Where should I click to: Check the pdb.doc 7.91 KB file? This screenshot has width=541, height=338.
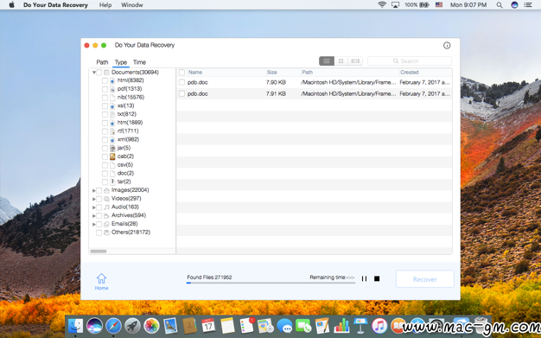tap(181, 93)
